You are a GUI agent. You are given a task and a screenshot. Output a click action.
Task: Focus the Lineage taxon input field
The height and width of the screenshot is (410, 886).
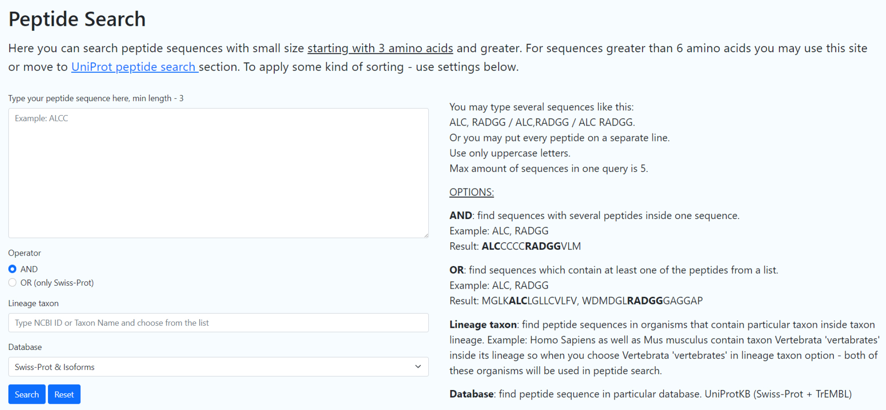[218, 323]
